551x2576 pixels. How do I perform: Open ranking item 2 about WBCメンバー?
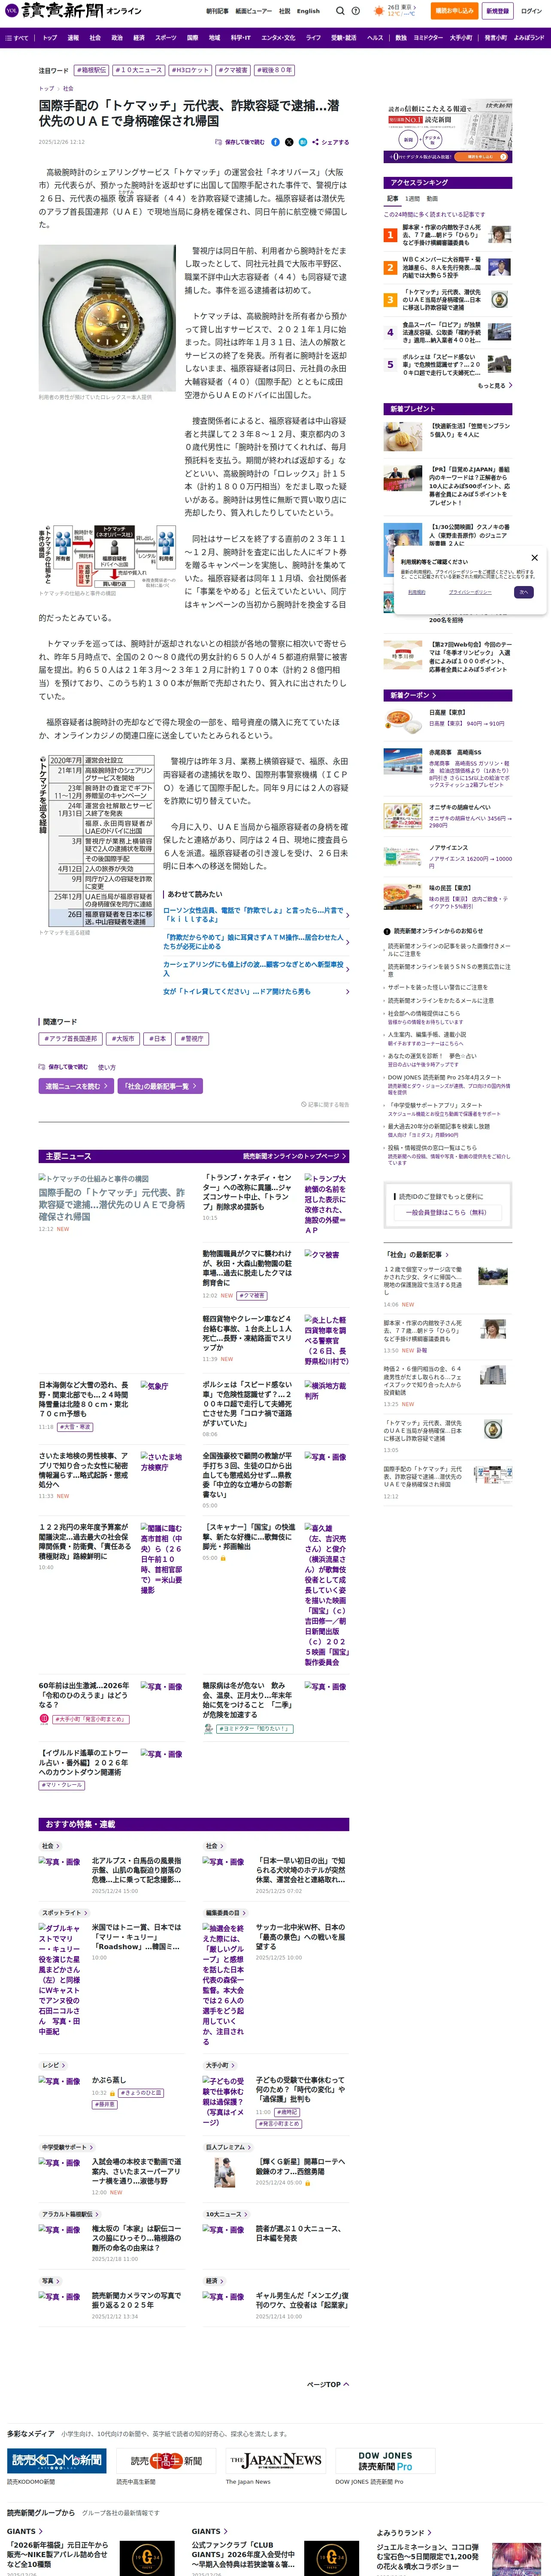pyautogui.click(x=447, y=267)
